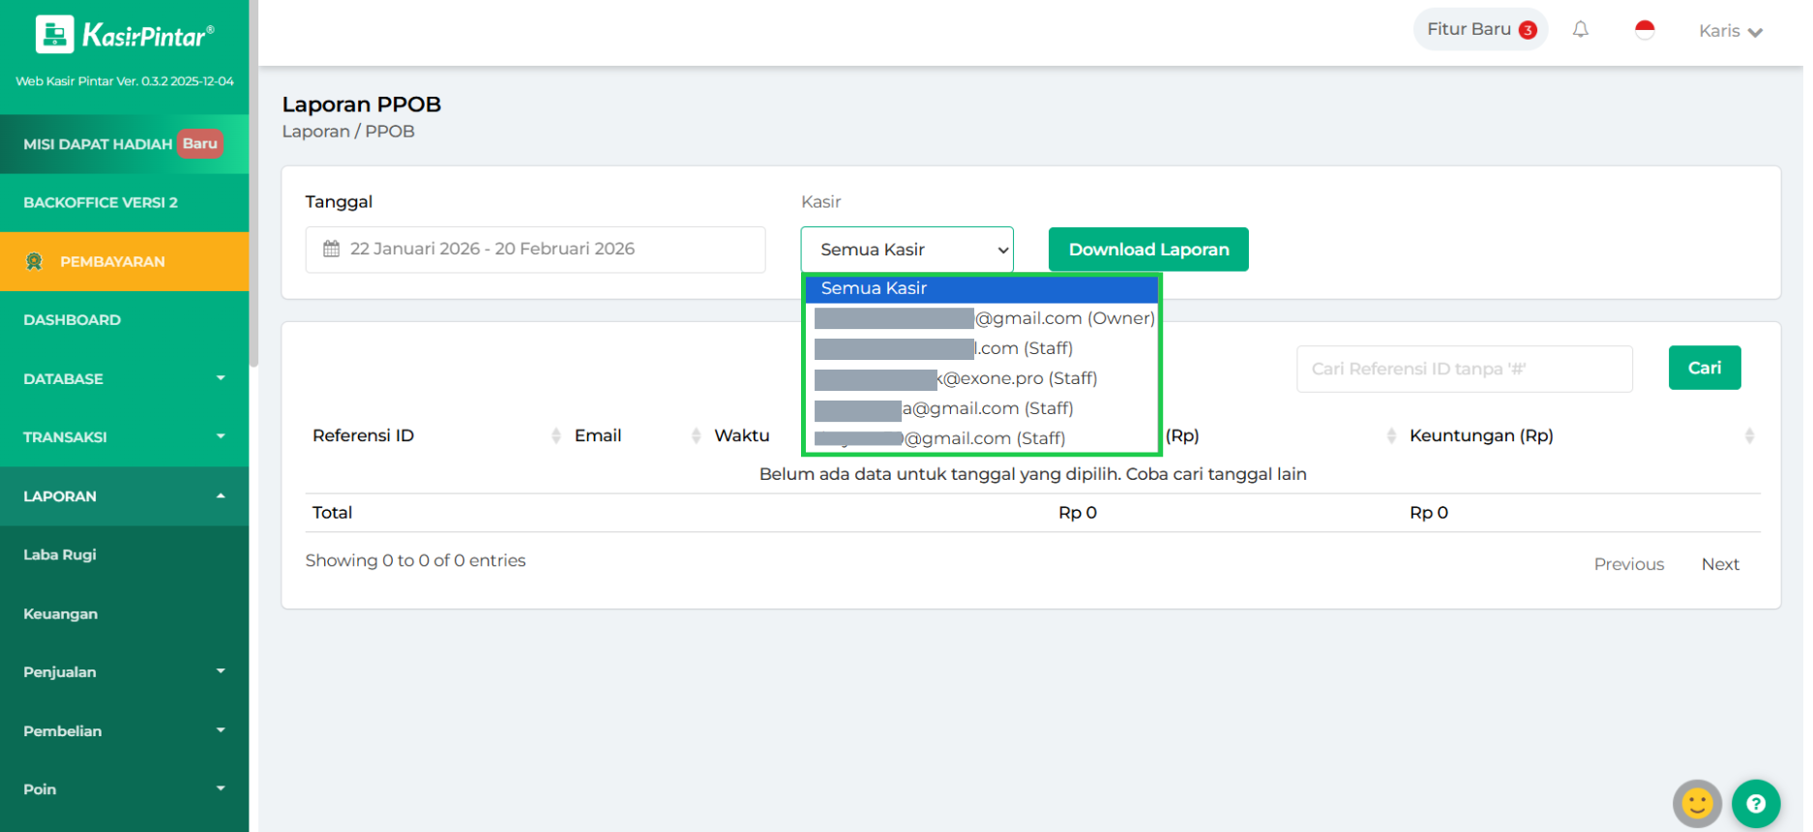Click the yellow smiley feedback icon
This screenshot has width=1813, height=832.
point(1696,803)
